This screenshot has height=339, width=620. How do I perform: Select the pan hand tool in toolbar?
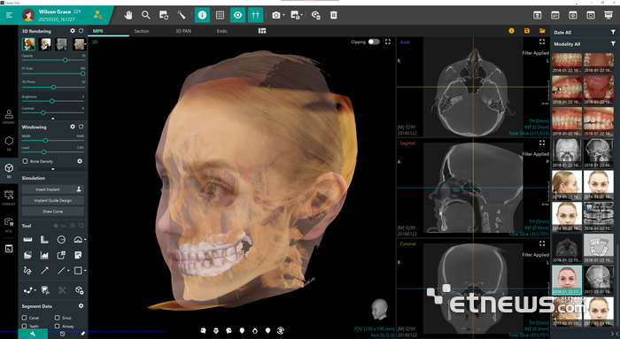128,15
